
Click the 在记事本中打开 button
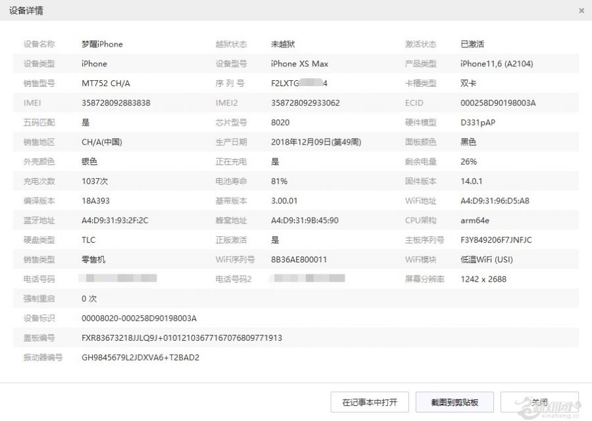point(370,402)
